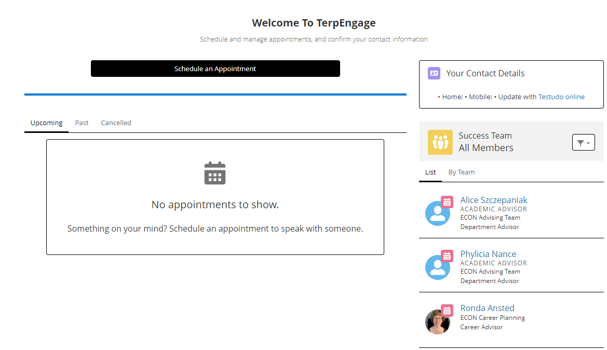
Task: Open the Past appointments tab
Action: pyautogui.click(x=82, y=123)
